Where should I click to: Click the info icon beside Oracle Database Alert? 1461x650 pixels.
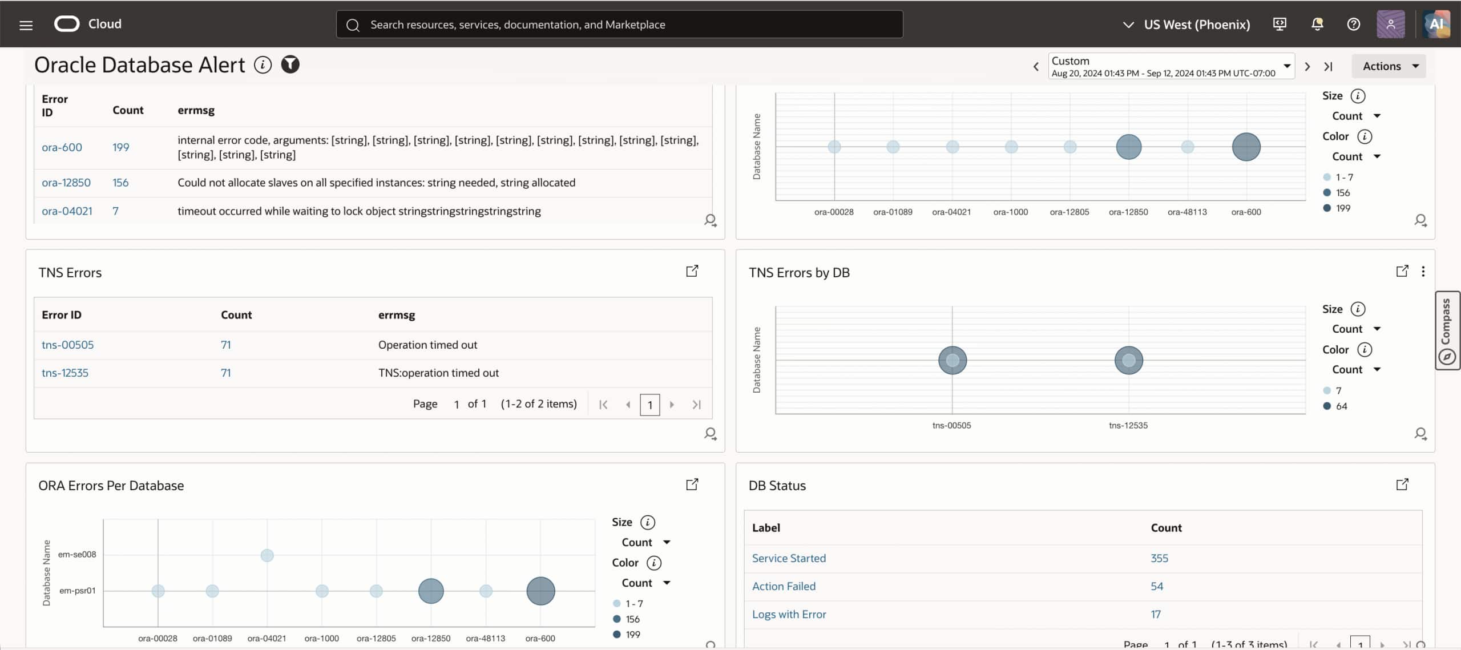(263, 64)
